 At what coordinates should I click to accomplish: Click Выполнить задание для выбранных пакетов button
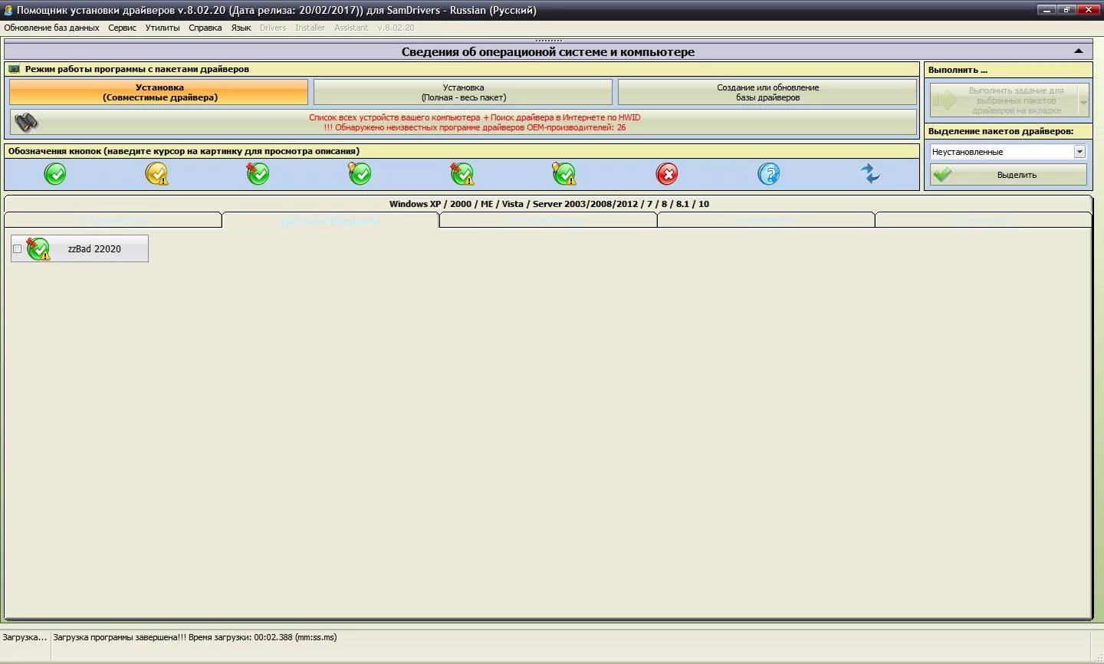1004,100
